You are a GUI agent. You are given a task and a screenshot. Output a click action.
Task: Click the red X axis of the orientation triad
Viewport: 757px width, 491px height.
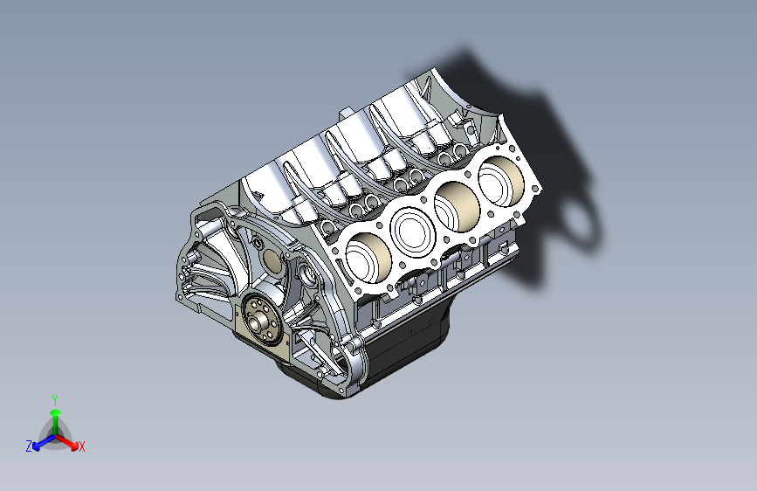coord(68,442)
